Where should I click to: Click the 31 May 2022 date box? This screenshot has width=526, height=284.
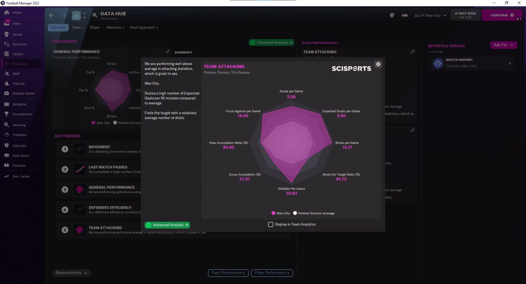[x=465, y=15]
